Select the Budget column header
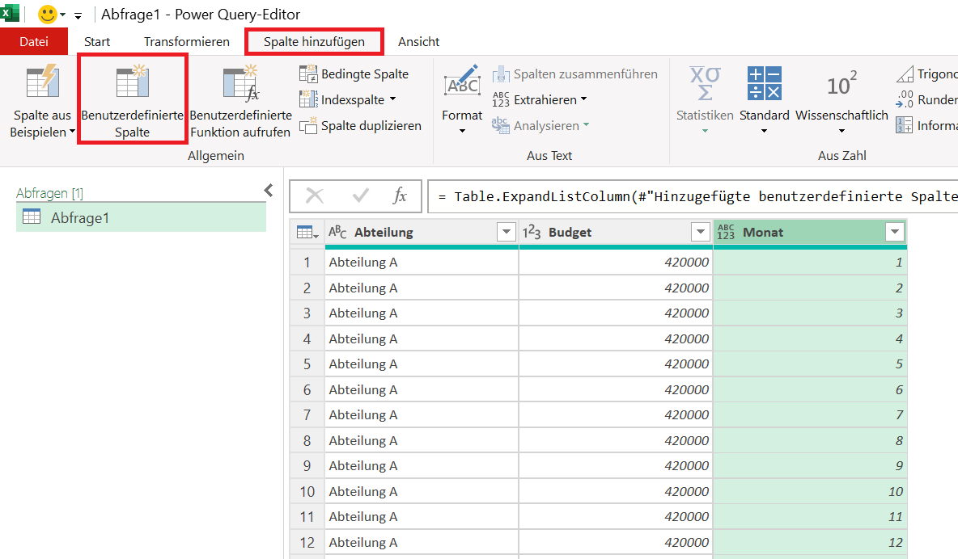 coord(615,233)
